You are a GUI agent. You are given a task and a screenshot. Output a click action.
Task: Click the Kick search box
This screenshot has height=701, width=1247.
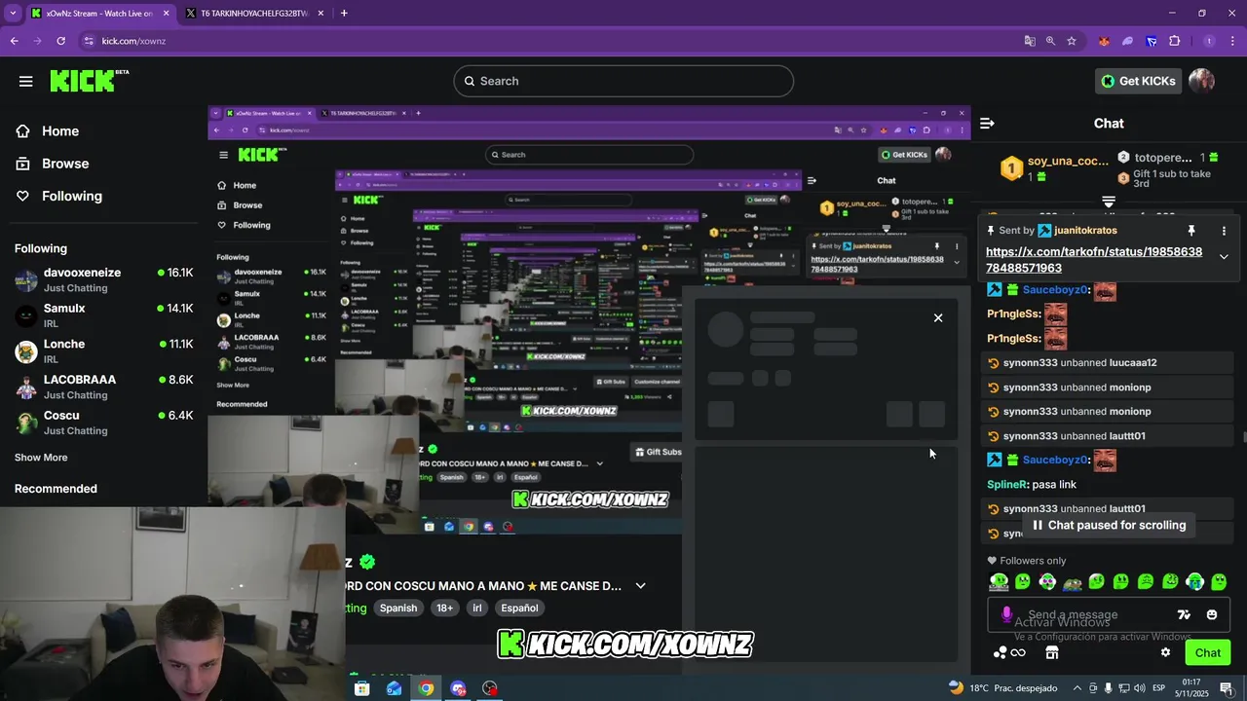(x=623, y=81)
